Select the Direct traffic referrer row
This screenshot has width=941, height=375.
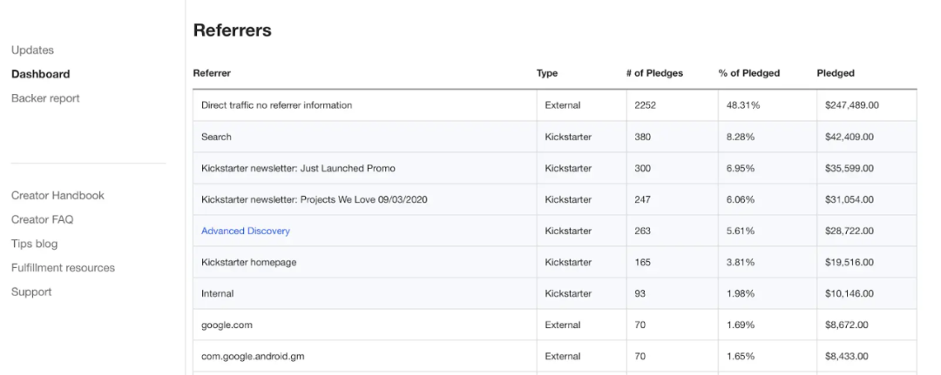[x=276, y=105]
